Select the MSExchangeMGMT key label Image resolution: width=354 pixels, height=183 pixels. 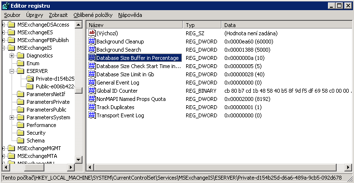click(39, 148)
